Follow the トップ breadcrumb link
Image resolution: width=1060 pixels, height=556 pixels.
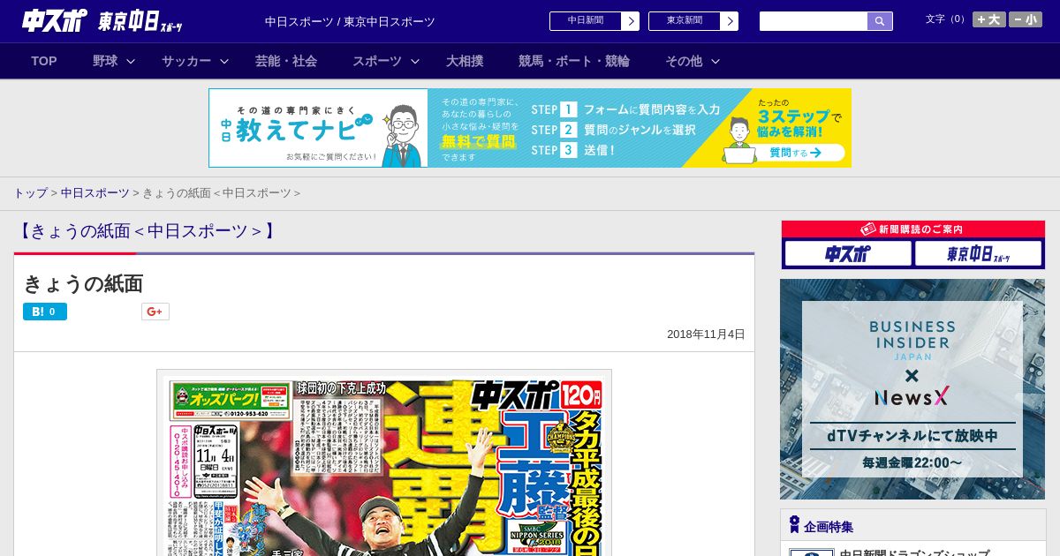coord(30,192)
